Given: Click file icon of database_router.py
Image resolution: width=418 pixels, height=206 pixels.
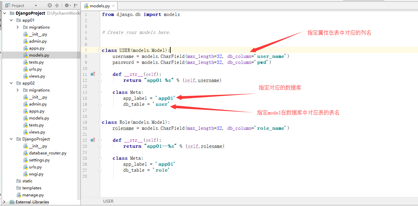Looking at the screenshot, I should point(25,153).
